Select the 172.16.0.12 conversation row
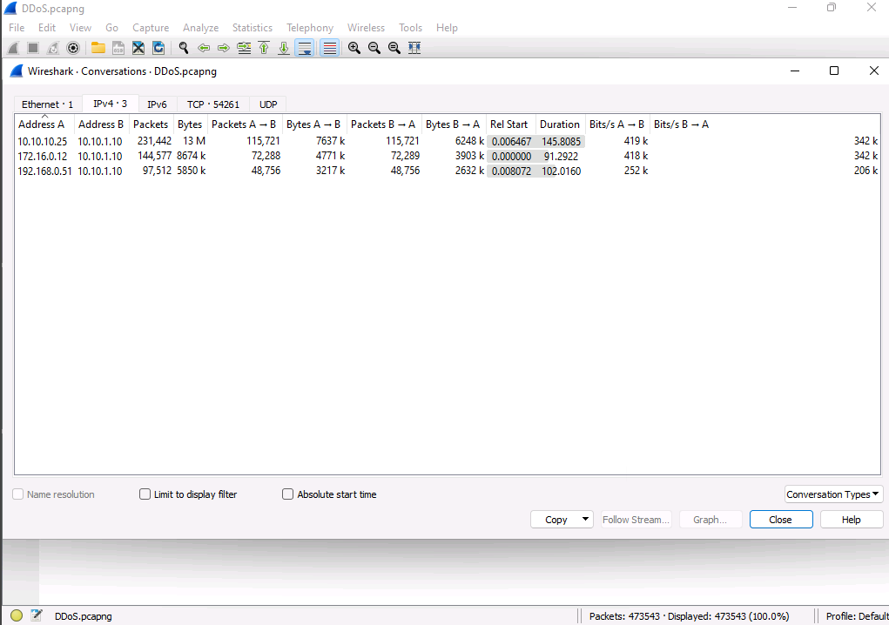 (x=43, y=156)
